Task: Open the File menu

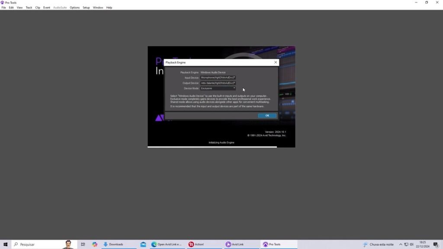Action: 3,8
